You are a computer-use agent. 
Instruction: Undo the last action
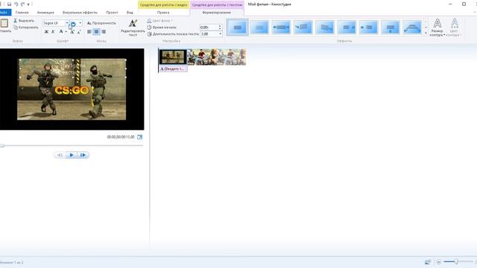(16, 4)
